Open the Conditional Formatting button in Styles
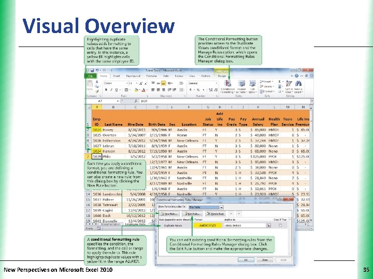The height and width of the screenshot is (279, 373). click(x=228, y=87)
